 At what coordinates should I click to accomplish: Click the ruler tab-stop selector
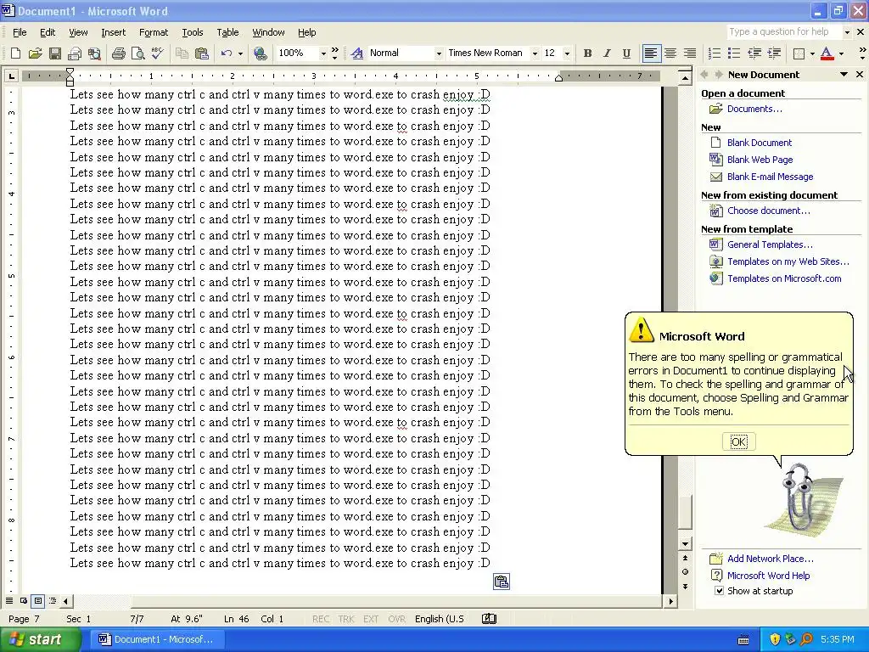point(11,76)
